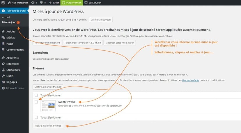Open the Pages section
Image resolution: width=241 pixels, height=133 pixels.
point(10,44)
